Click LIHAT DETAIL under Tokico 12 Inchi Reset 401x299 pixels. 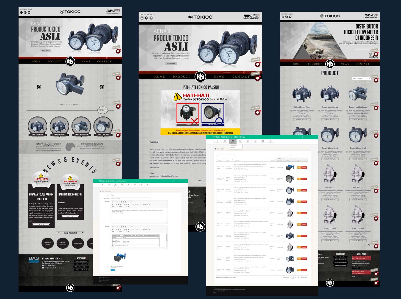pyautogui.click(x=302, y=120)
